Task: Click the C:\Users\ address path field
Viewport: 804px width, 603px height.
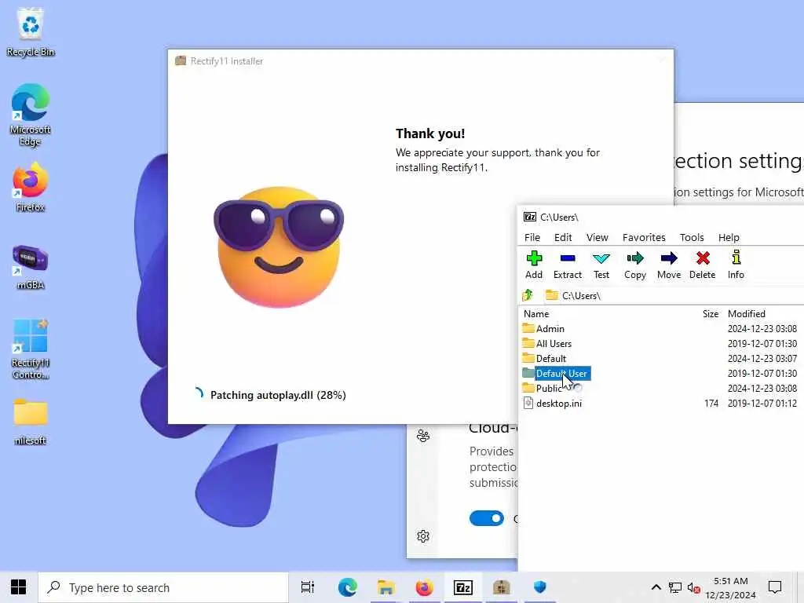Action: 673,295
